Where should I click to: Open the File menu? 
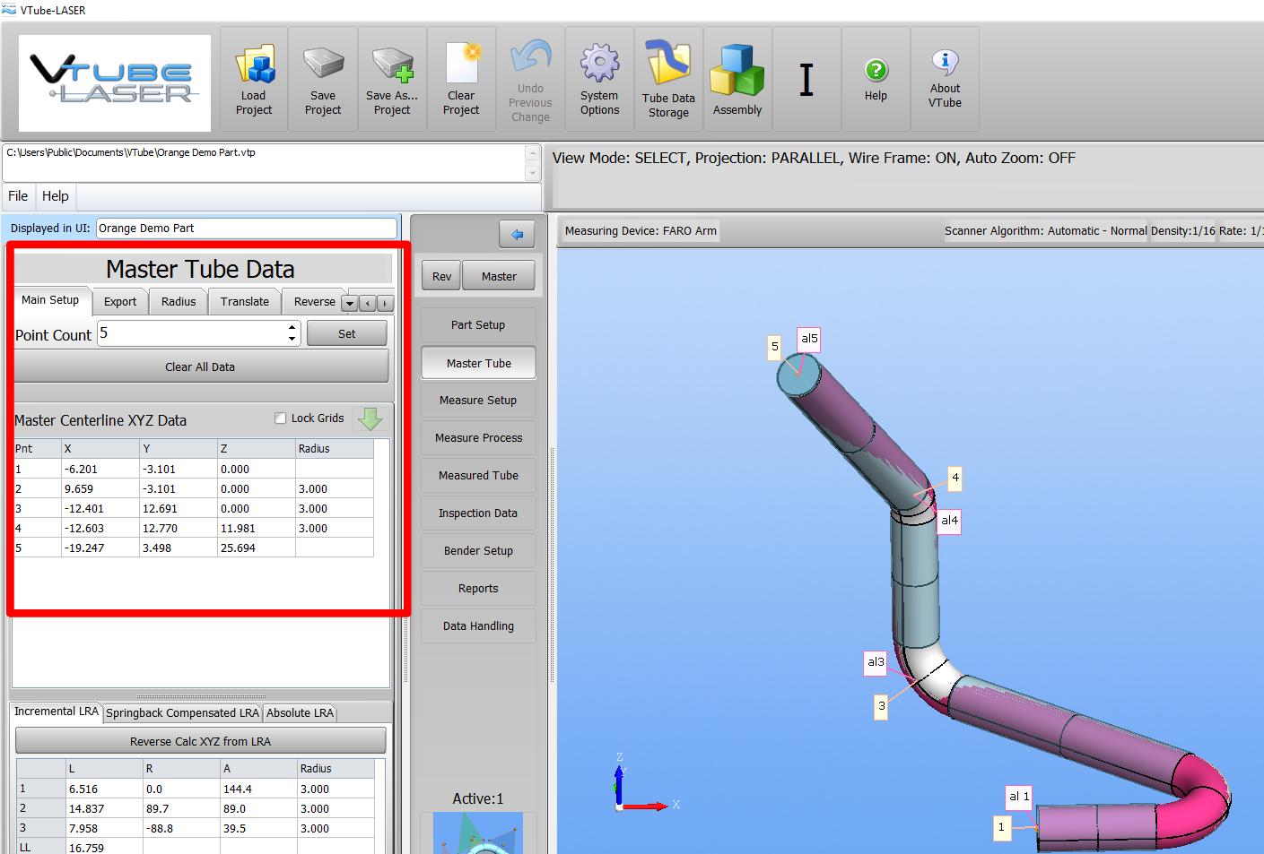pyautogui.click(x=18, y=196)
